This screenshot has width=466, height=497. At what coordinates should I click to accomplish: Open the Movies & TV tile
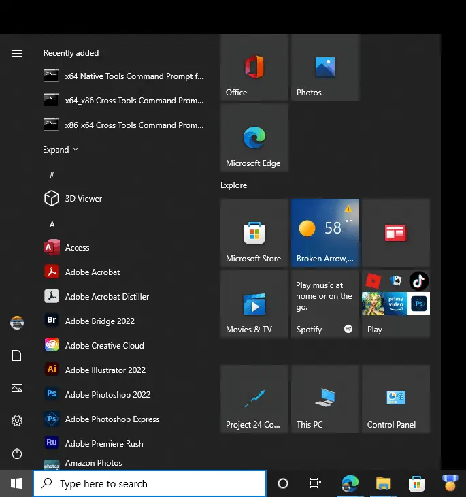[254, 304]
